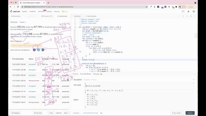Switch to the Description tab
The height and width of the screenshot is (116, 206).
[x=16, y=16]
